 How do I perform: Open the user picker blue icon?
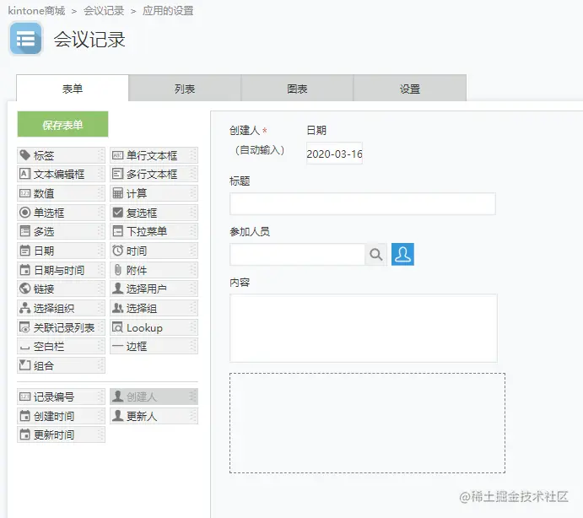coord(402,254)
